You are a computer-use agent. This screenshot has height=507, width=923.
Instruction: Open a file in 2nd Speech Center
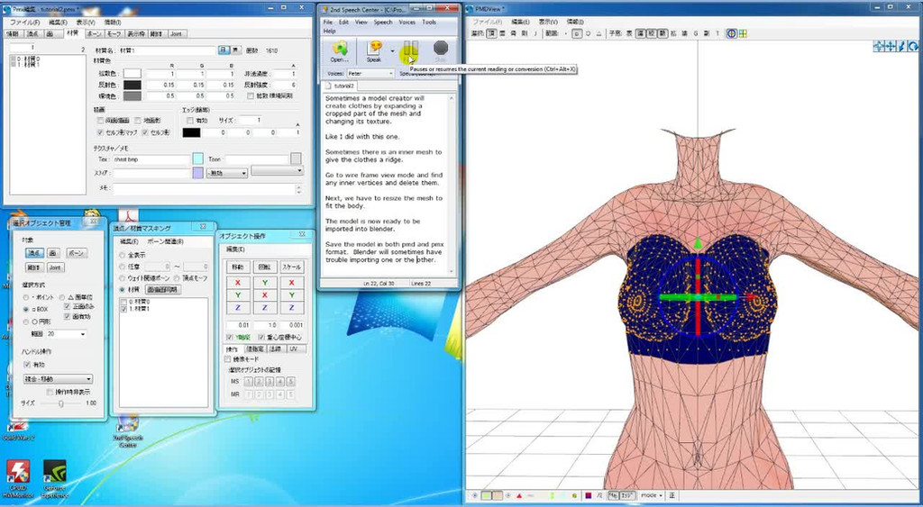pyautogui.click(x=339, y=51)
